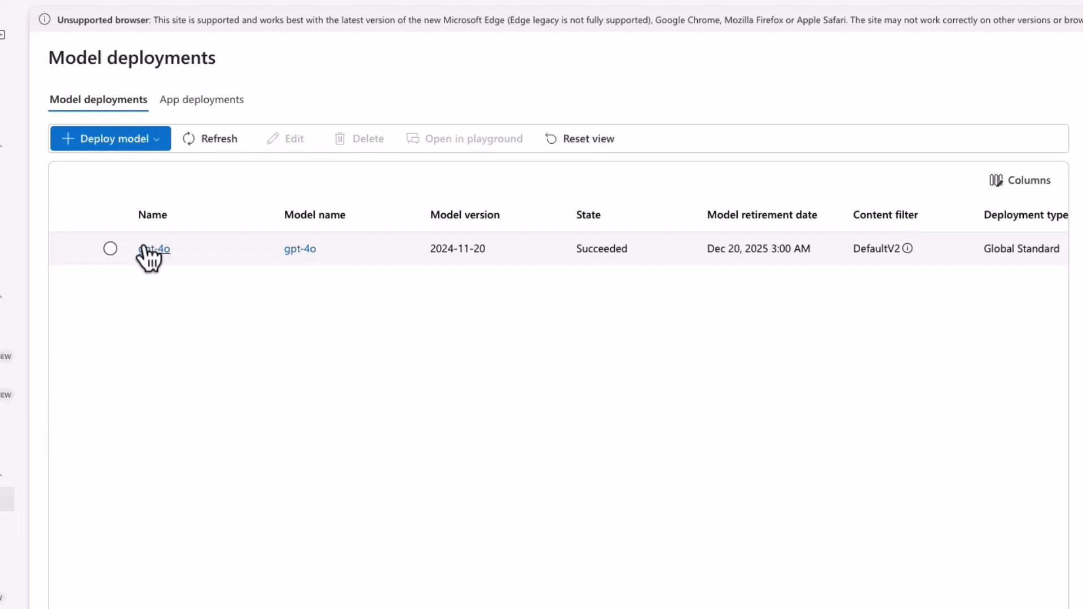1083x609 pixels.
Task: Click the Deploy model button
Action: click(111, 138)
